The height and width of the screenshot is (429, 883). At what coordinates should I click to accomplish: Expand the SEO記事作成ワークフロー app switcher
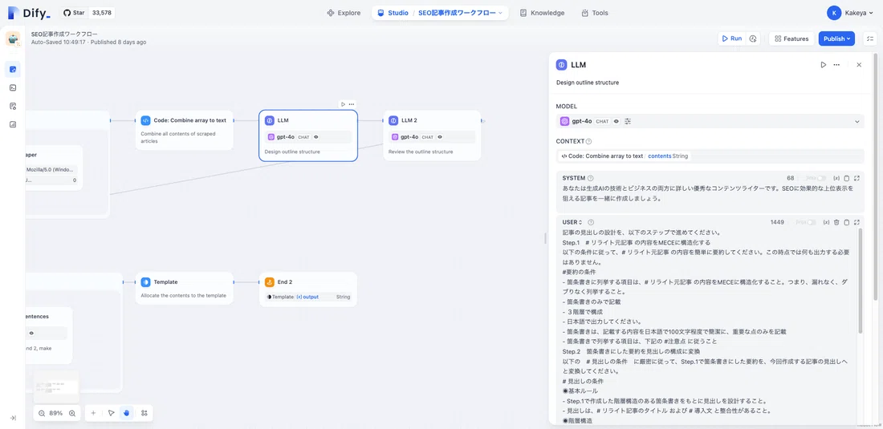coord(460,13)
